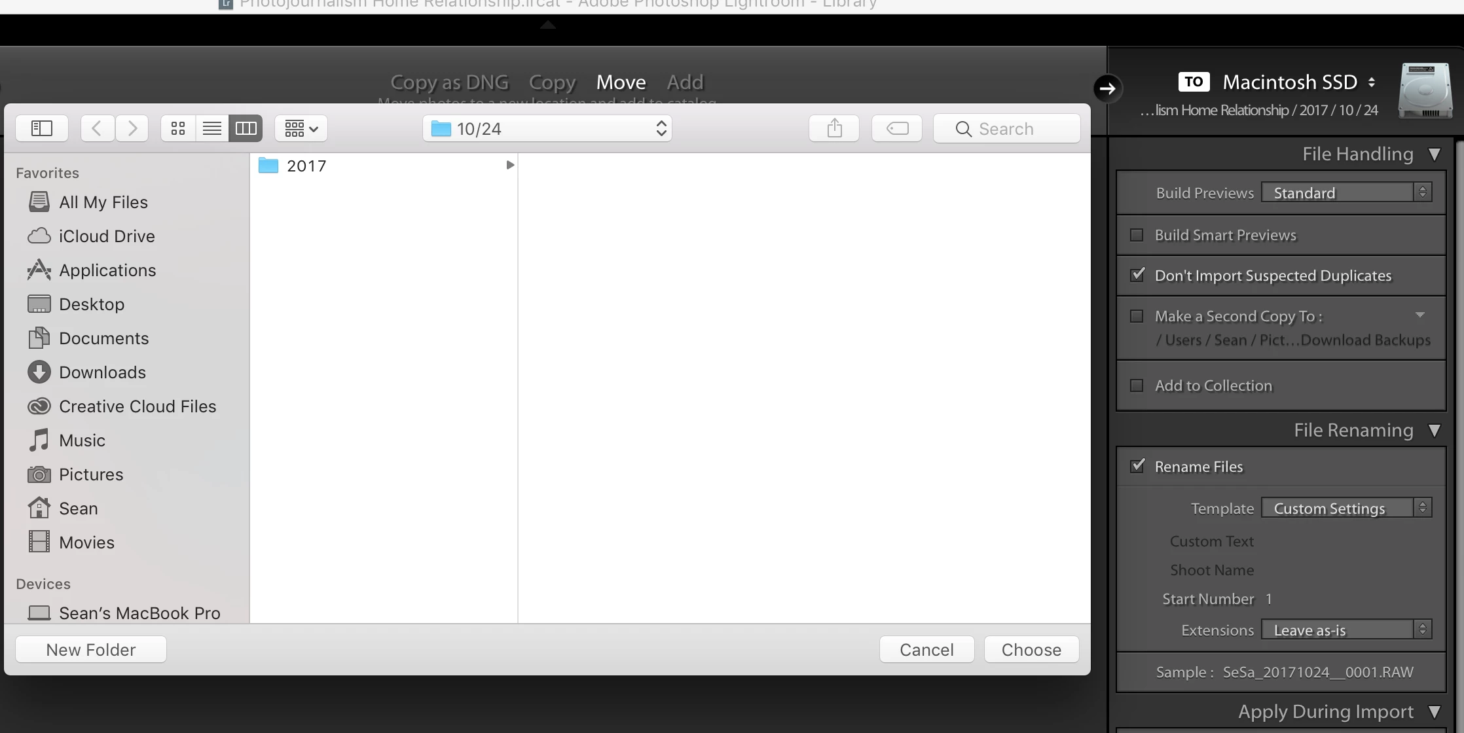1464x733 pixels.
Task: Select the Add import option
Action: pyautogui.click(x=685, y=82)
